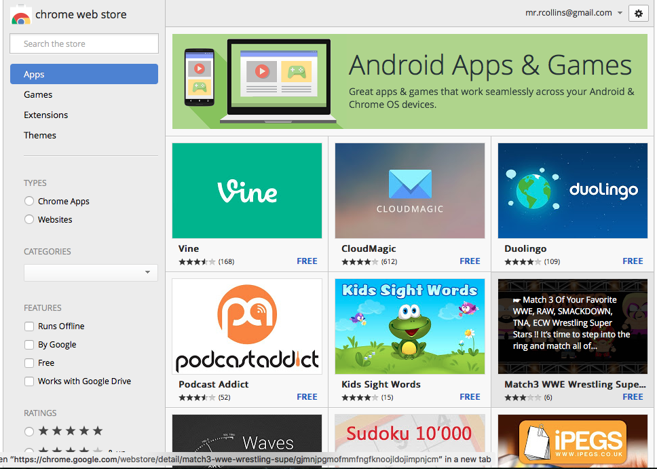Open the iPEGS app tile
This screenshot has width=657, height=469.
point(573,441)
